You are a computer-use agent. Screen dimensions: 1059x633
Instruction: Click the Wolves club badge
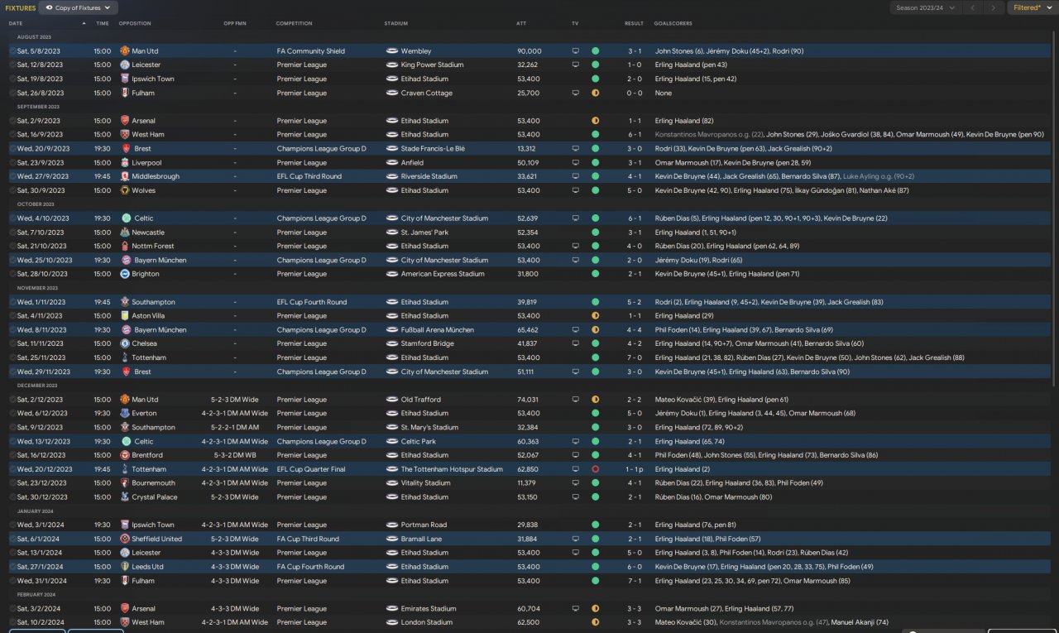click(x=125, y=190)
